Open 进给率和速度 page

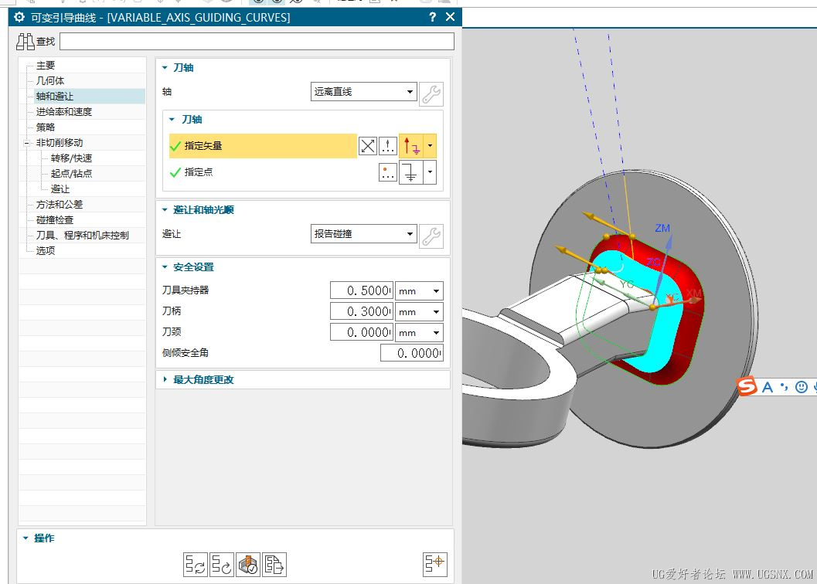click(x=64, y=111)
